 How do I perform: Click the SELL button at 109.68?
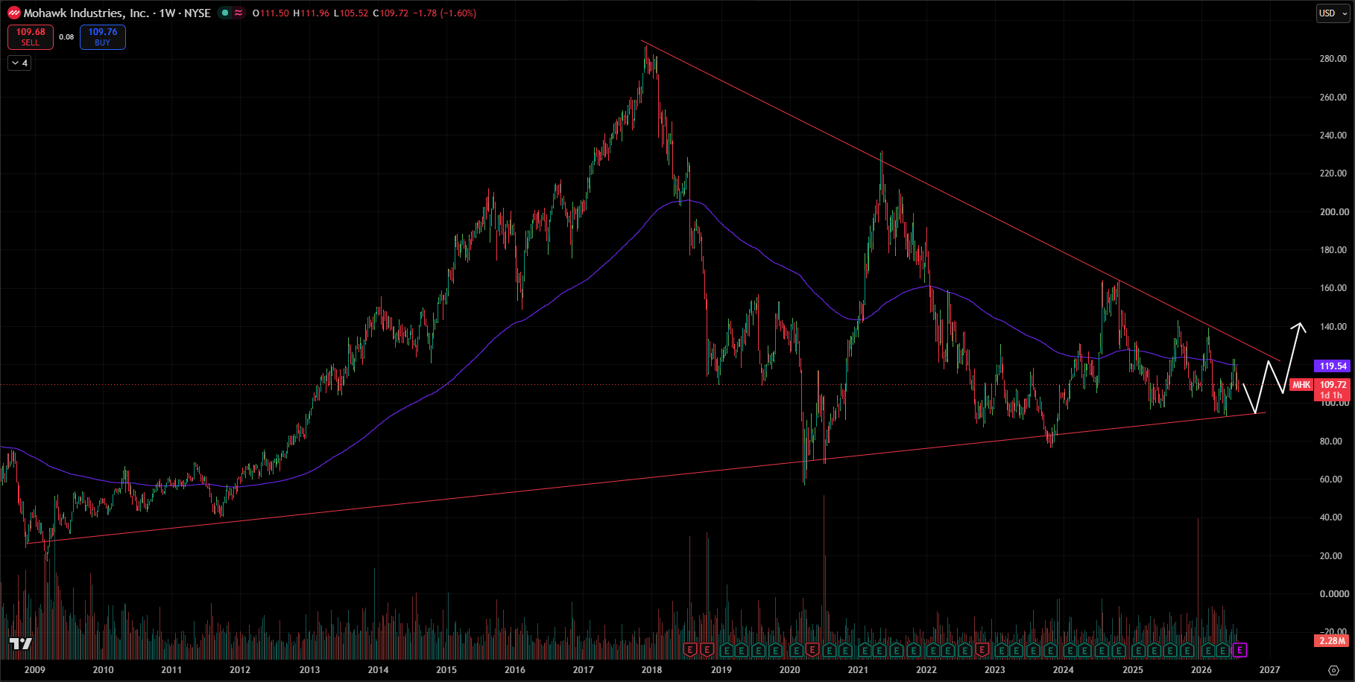pyautogui.click(x=31, y=37)
